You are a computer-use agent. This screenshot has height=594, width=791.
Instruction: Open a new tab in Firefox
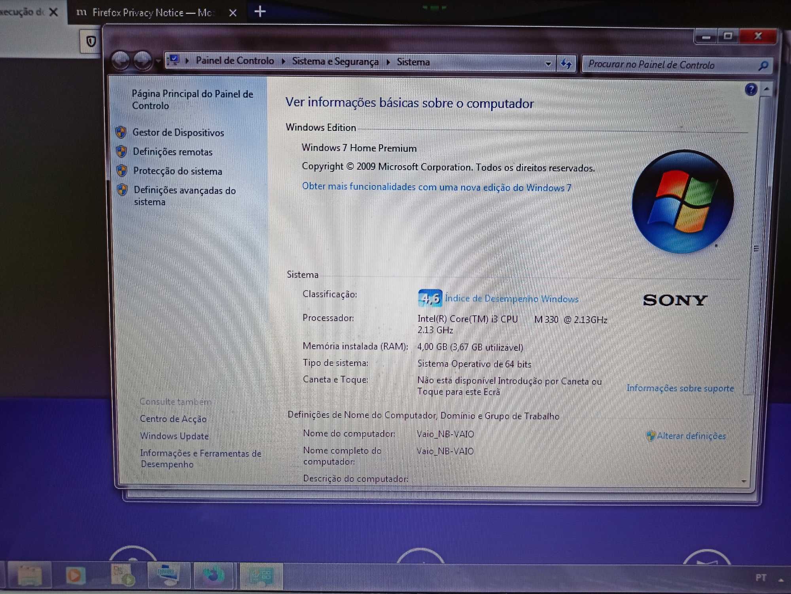260,11
